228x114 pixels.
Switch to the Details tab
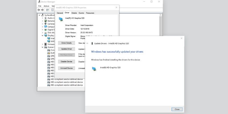(74, 13)
